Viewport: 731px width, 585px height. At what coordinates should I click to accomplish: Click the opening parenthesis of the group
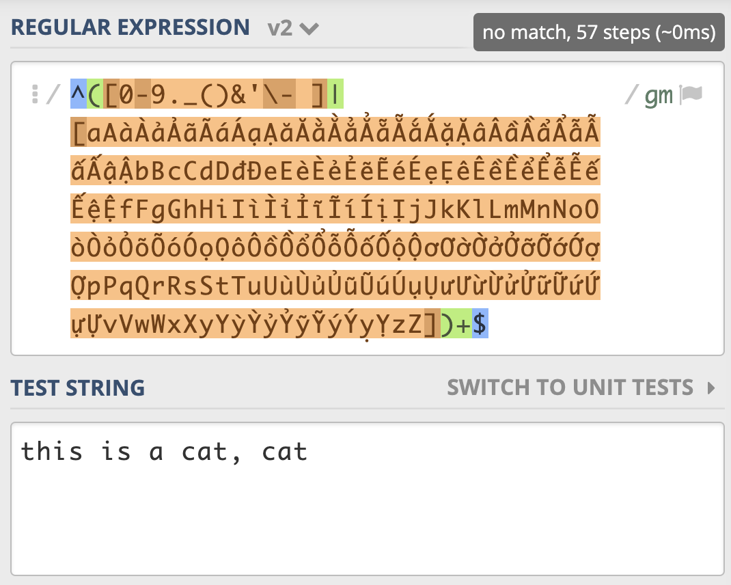point(94,94)
